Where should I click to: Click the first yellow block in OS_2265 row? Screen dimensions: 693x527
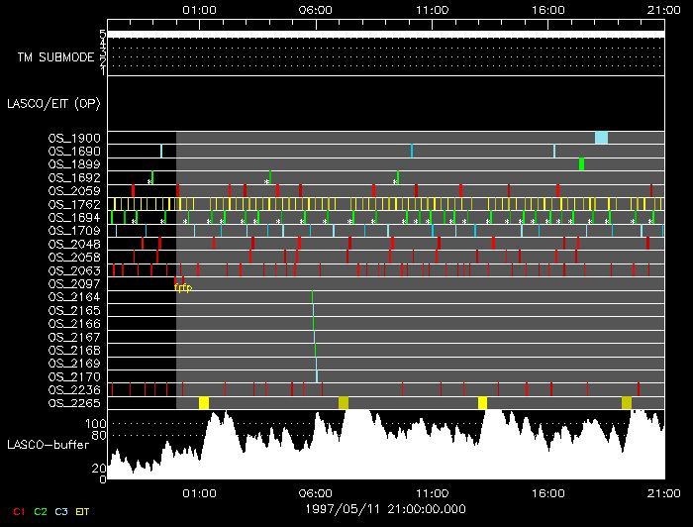click(x=204, y=402)
